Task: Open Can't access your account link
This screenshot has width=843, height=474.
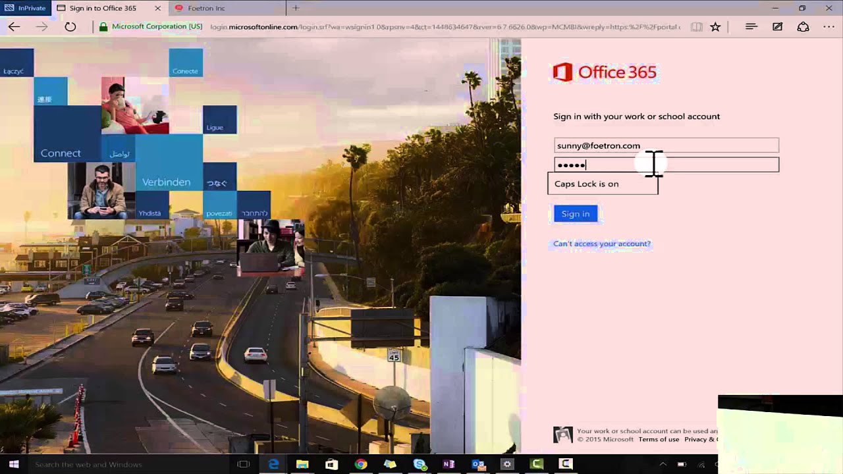Action: pos(602,244)
